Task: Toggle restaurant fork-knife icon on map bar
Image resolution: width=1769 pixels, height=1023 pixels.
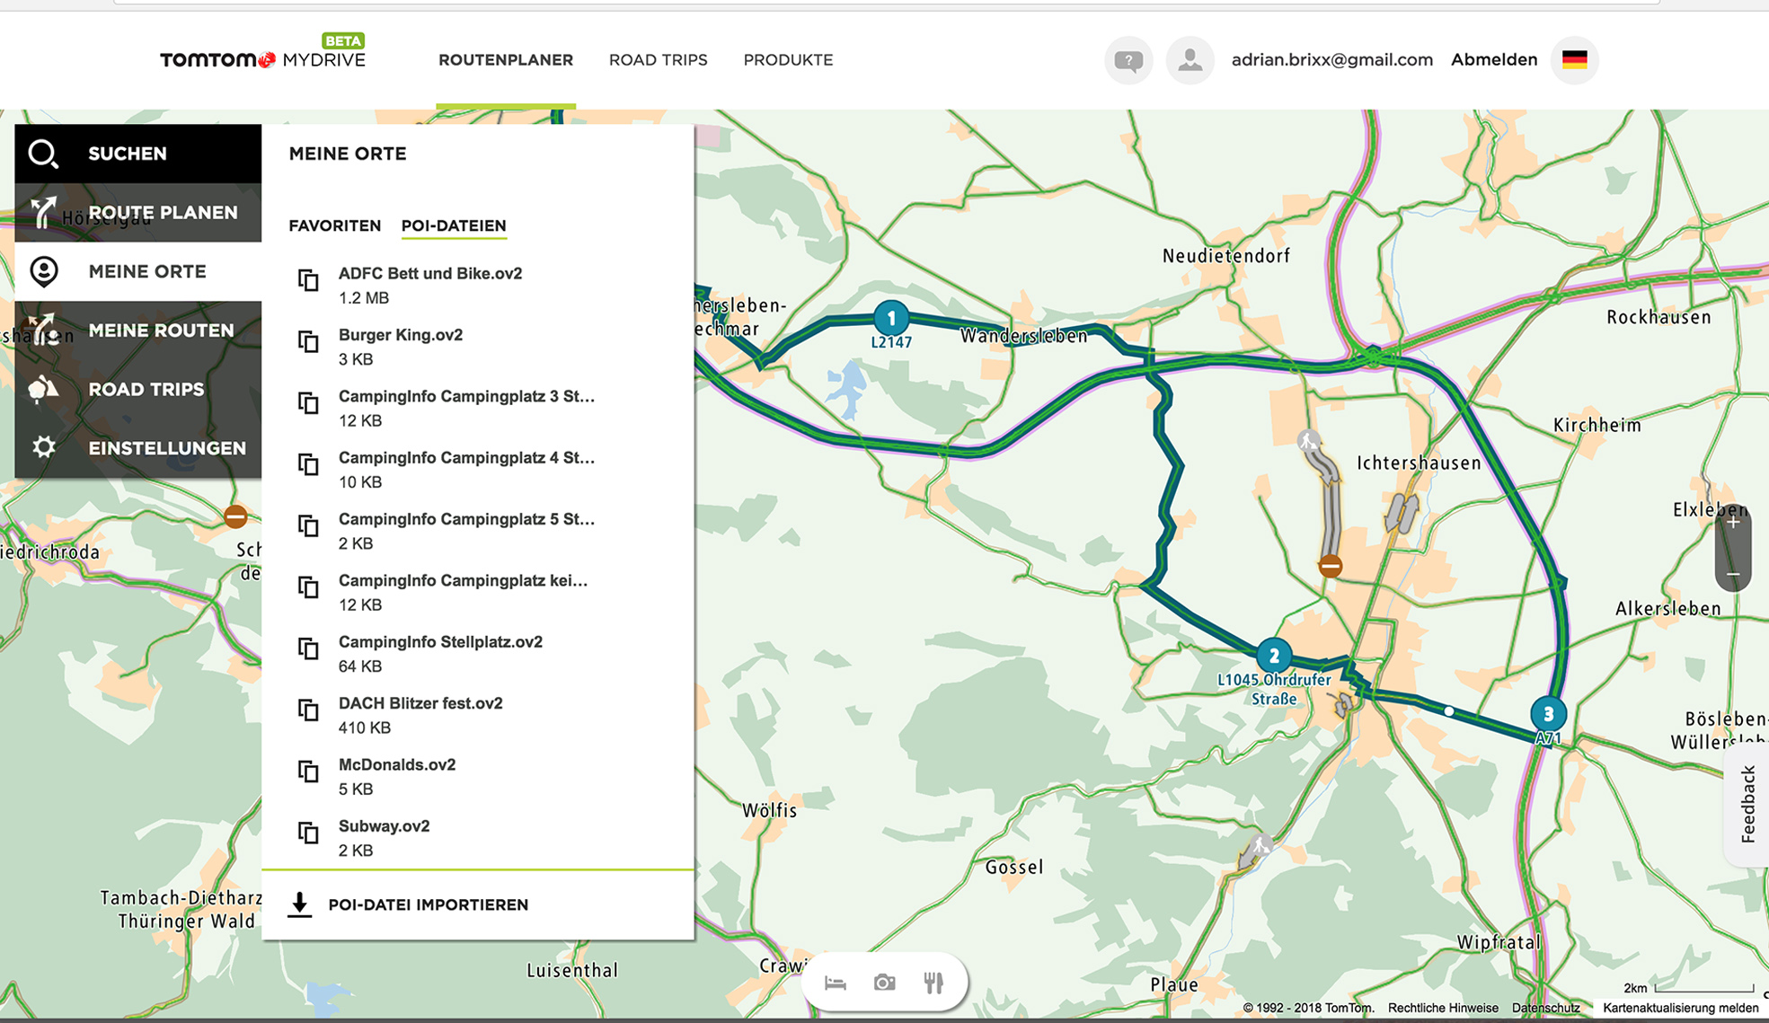Action: point(933,983)
